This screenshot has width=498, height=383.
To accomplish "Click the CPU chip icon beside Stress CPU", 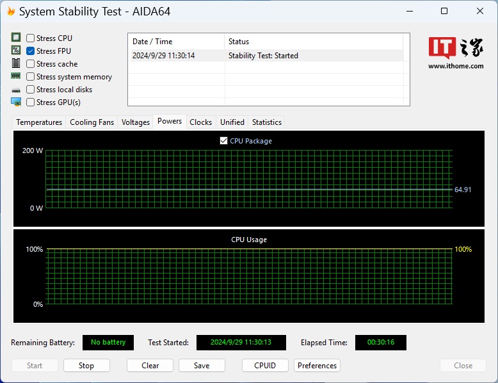I will (x=16, y=37).
